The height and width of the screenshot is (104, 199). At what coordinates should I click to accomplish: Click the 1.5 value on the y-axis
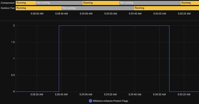point(13,42)
